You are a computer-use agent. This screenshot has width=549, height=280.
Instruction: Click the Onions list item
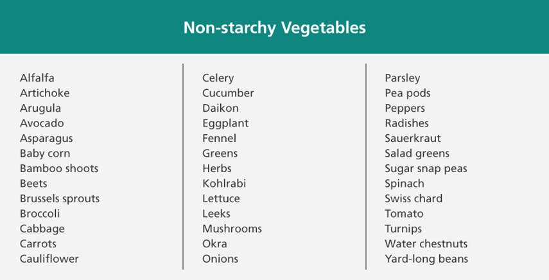coord(220,259)
